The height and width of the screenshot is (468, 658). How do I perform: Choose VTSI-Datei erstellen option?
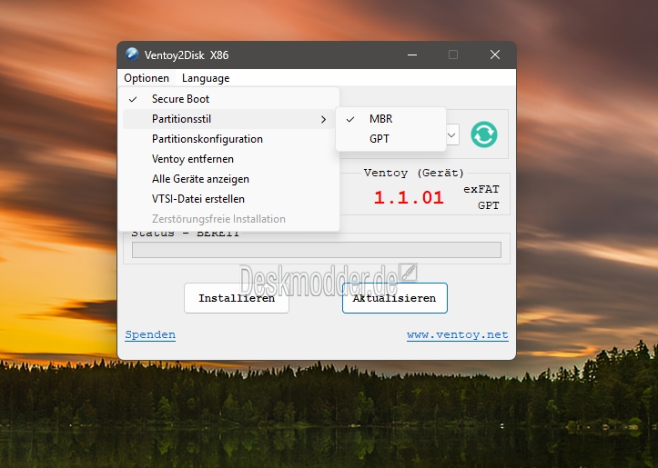click(228, 199)
